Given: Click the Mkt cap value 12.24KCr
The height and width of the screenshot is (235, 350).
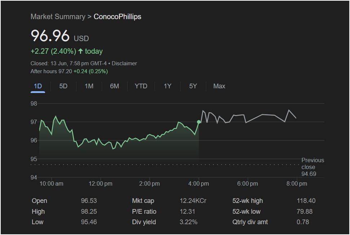Looking at the screenshot, I should (193, 201).
